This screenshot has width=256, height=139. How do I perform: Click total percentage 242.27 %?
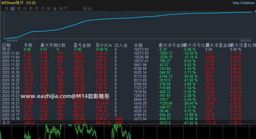point(103,123)
